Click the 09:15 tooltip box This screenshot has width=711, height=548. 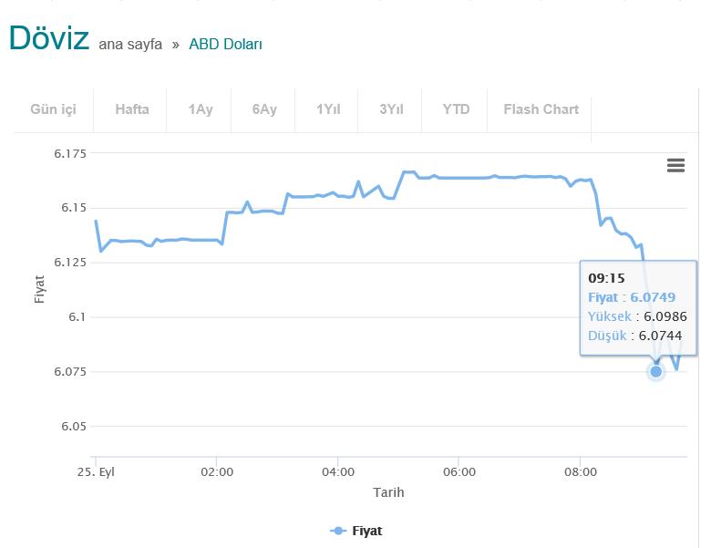tap(638, 307)
